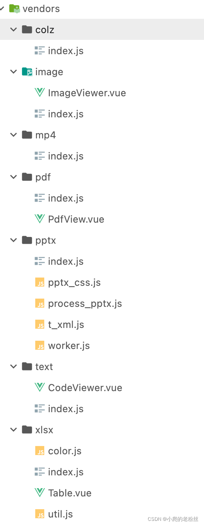Click the green vendors folder icon
Image resolution: width=204 pixels, height=525 pixels.
[x=14, y=8]
